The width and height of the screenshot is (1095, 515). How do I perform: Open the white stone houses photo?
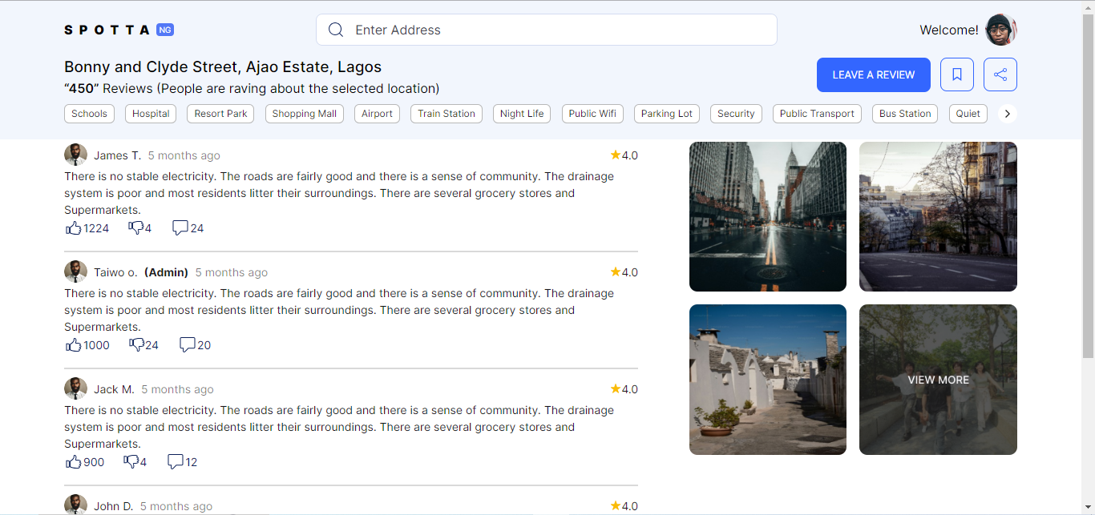pos(768,380)
